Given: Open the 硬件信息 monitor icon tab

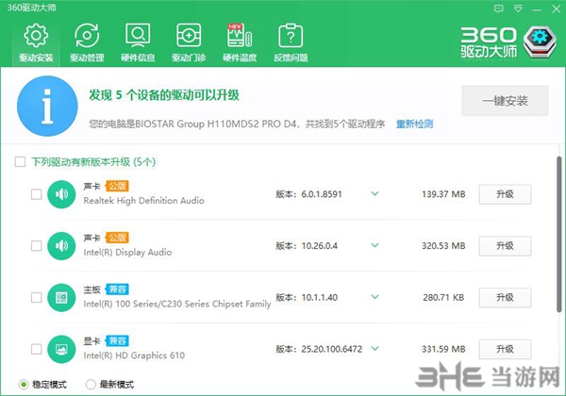Looking at the screenshot, I should (138, 43).
